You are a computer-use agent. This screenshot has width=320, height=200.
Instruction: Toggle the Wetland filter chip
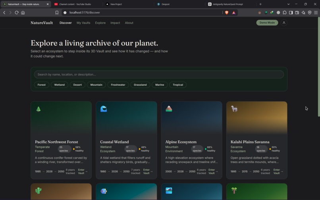coord(60,85)
